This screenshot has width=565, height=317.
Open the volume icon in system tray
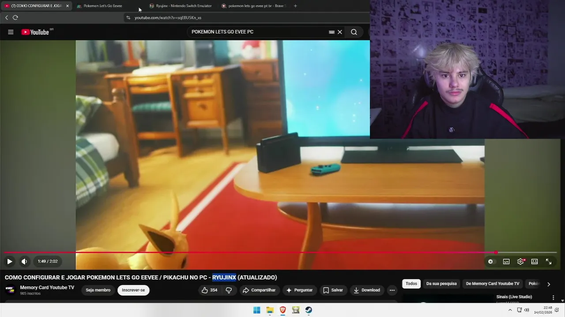tap(527, 310)
